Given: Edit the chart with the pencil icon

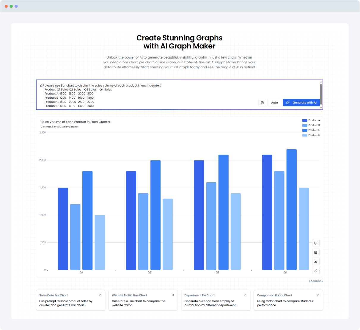Looking at the screenshot, I should pos(316,270).
